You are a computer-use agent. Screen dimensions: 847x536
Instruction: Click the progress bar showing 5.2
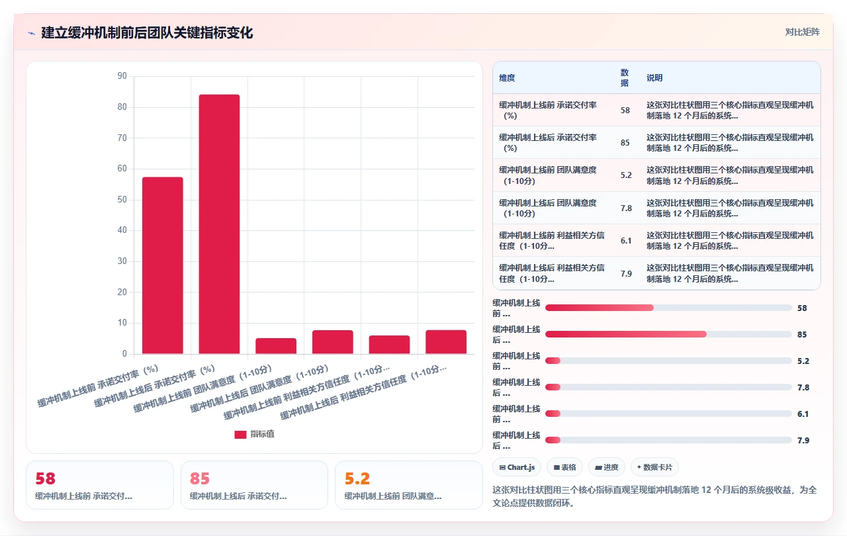[x=668, y=361]
